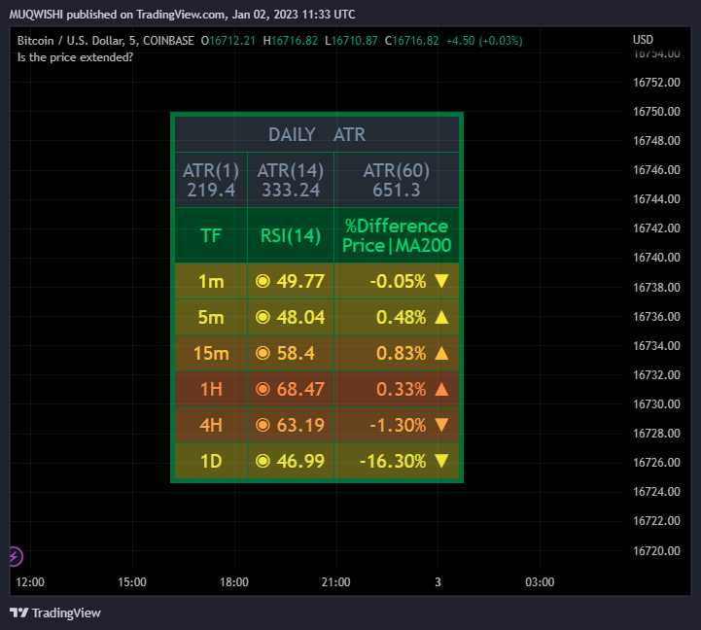Click the ATR(60) 651.3 cell
The width and height of the screenshot is (701, 630).
coord(397,180)
